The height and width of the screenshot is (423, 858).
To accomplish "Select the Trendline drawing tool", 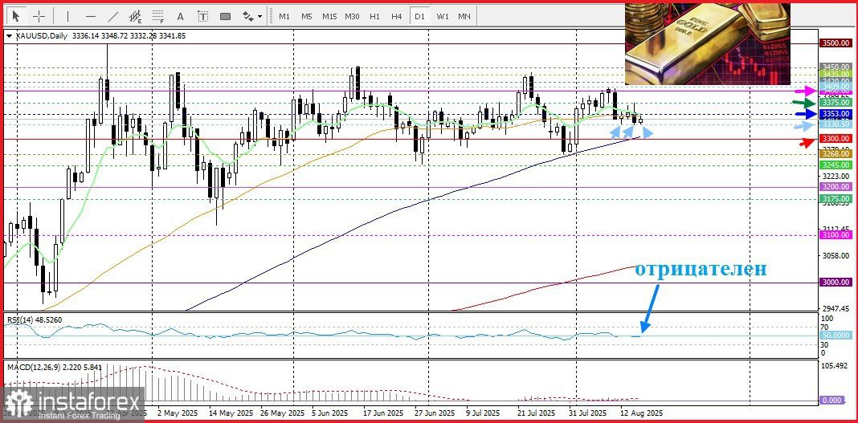I will tap(113, 16).
